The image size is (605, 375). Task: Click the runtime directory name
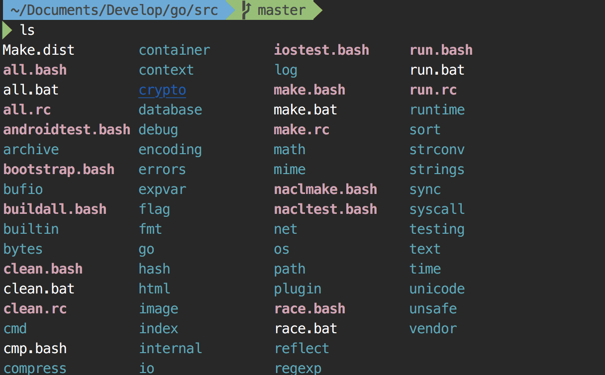click(437, 110)
